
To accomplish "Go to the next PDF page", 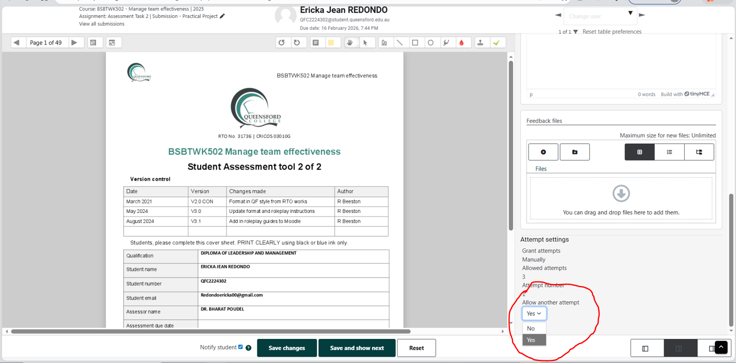I will 74,43.
